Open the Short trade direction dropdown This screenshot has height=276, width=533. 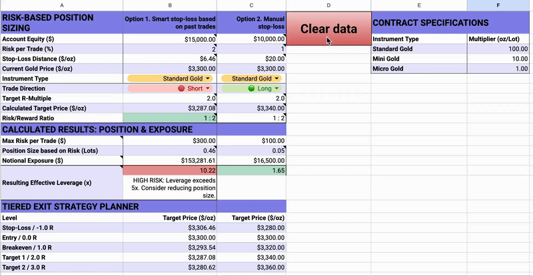click(x=170, y=88)
